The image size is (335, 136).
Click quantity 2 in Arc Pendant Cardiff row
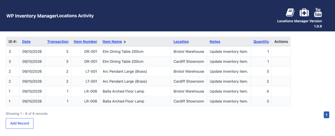(x=268, y=81)
